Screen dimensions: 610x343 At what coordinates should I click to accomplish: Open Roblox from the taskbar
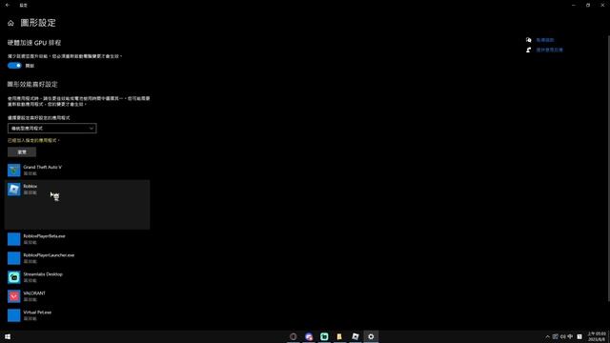click(356, 336)
